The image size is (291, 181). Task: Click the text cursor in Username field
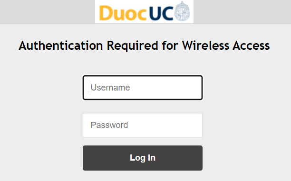tap(91, 88)
